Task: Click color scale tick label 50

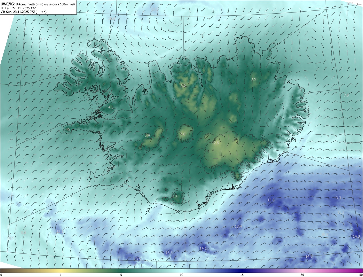Action: [361, 275]
